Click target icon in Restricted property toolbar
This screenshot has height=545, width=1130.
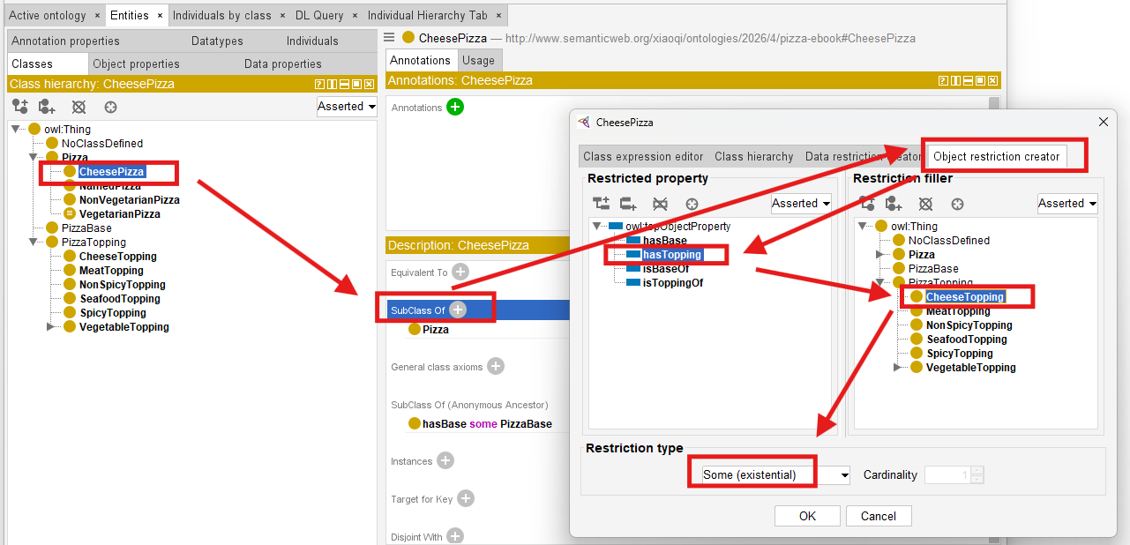[x=692, y=204]
